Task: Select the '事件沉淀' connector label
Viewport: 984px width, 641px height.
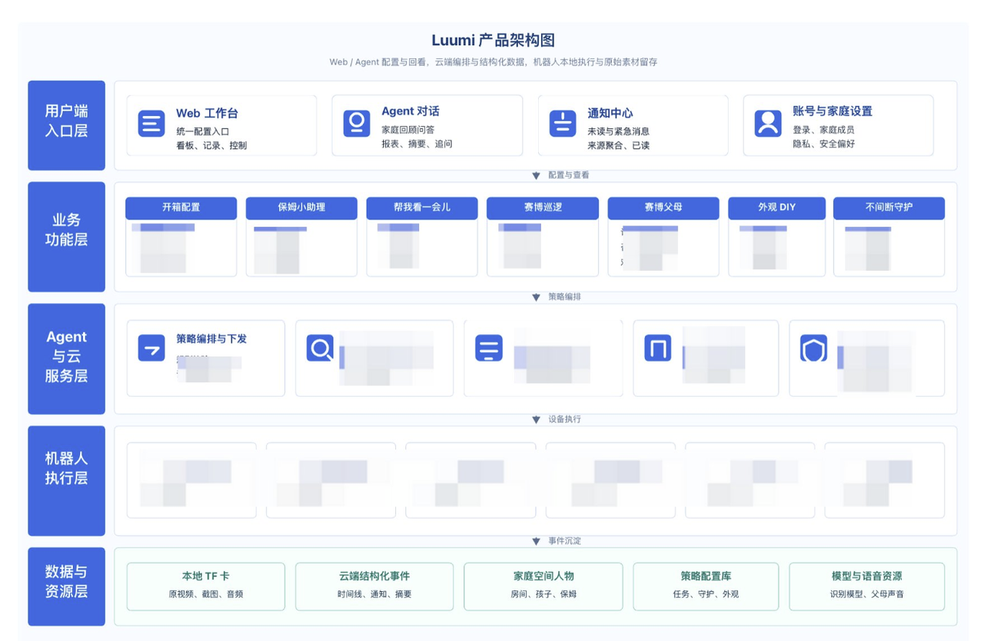Action: tap(565, 541)
